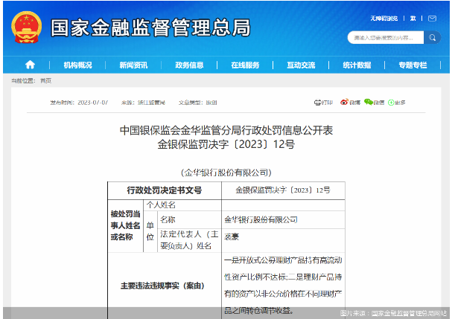Click table cell value 金华银行股份有限公司
This screenshot has width=455, height=319.
pos(283,219)
